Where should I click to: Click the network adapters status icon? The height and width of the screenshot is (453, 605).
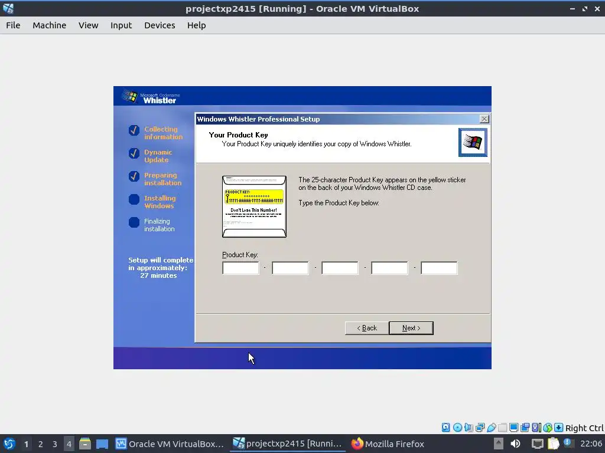480,427
